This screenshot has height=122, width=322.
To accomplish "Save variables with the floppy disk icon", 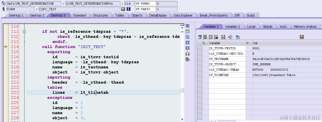I will tap(302, 37).
